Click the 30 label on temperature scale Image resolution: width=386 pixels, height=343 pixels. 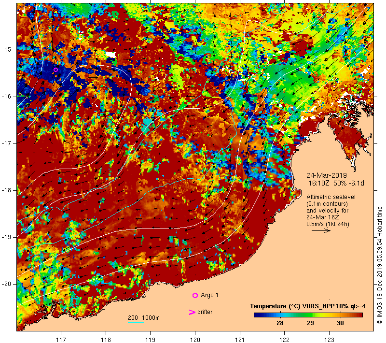(340, 323)
